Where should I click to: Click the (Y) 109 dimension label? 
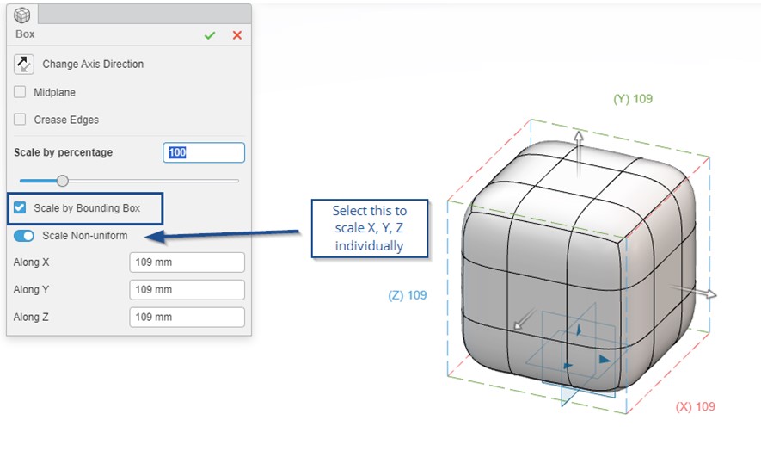tap(632, 99)
